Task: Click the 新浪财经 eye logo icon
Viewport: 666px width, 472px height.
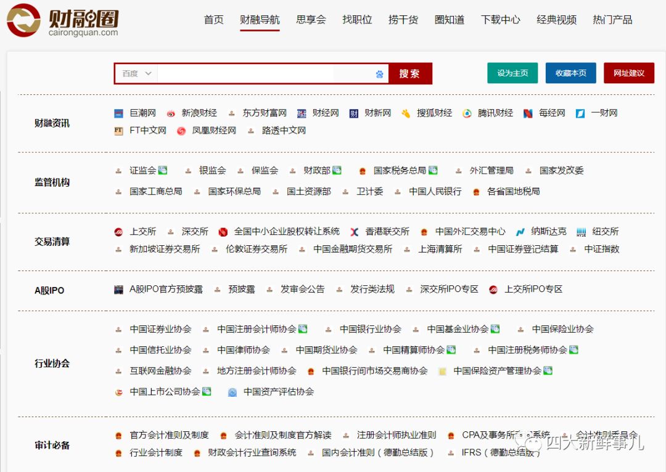Action: (171, 113)
